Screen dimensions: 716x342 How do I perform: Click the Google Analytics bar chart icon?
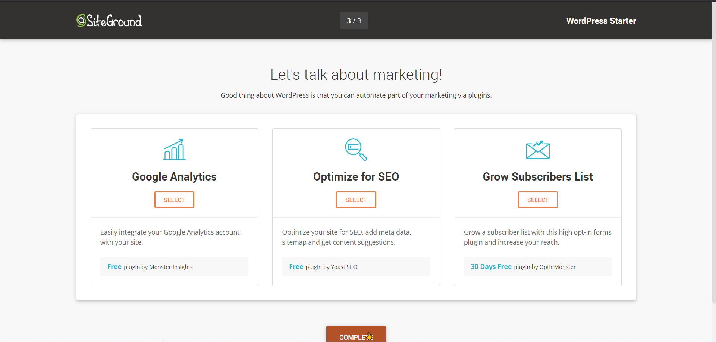[174, 150]
